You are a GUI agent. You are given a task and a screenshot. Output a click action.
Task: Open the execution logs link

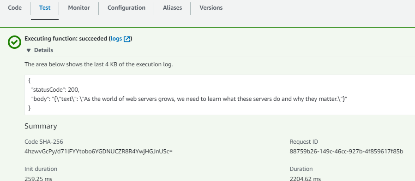coord(116,39)
